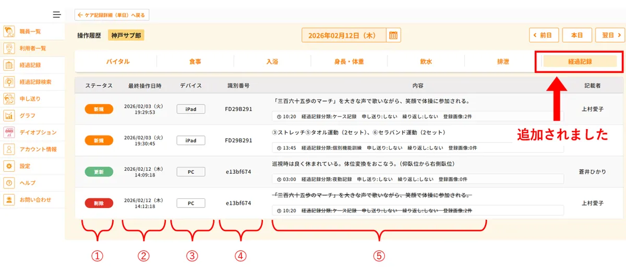Jump to today with 本日 button
The width and height of the screenshot is (626, 267).
pos(576,35)
